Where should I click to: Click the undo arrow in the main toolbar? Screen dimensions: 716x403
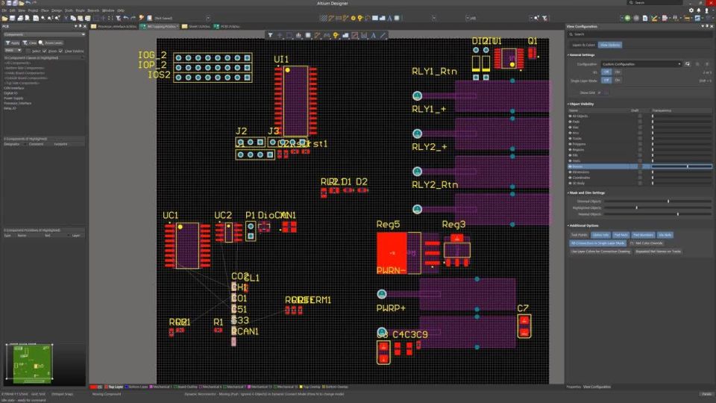coord(126,18)
